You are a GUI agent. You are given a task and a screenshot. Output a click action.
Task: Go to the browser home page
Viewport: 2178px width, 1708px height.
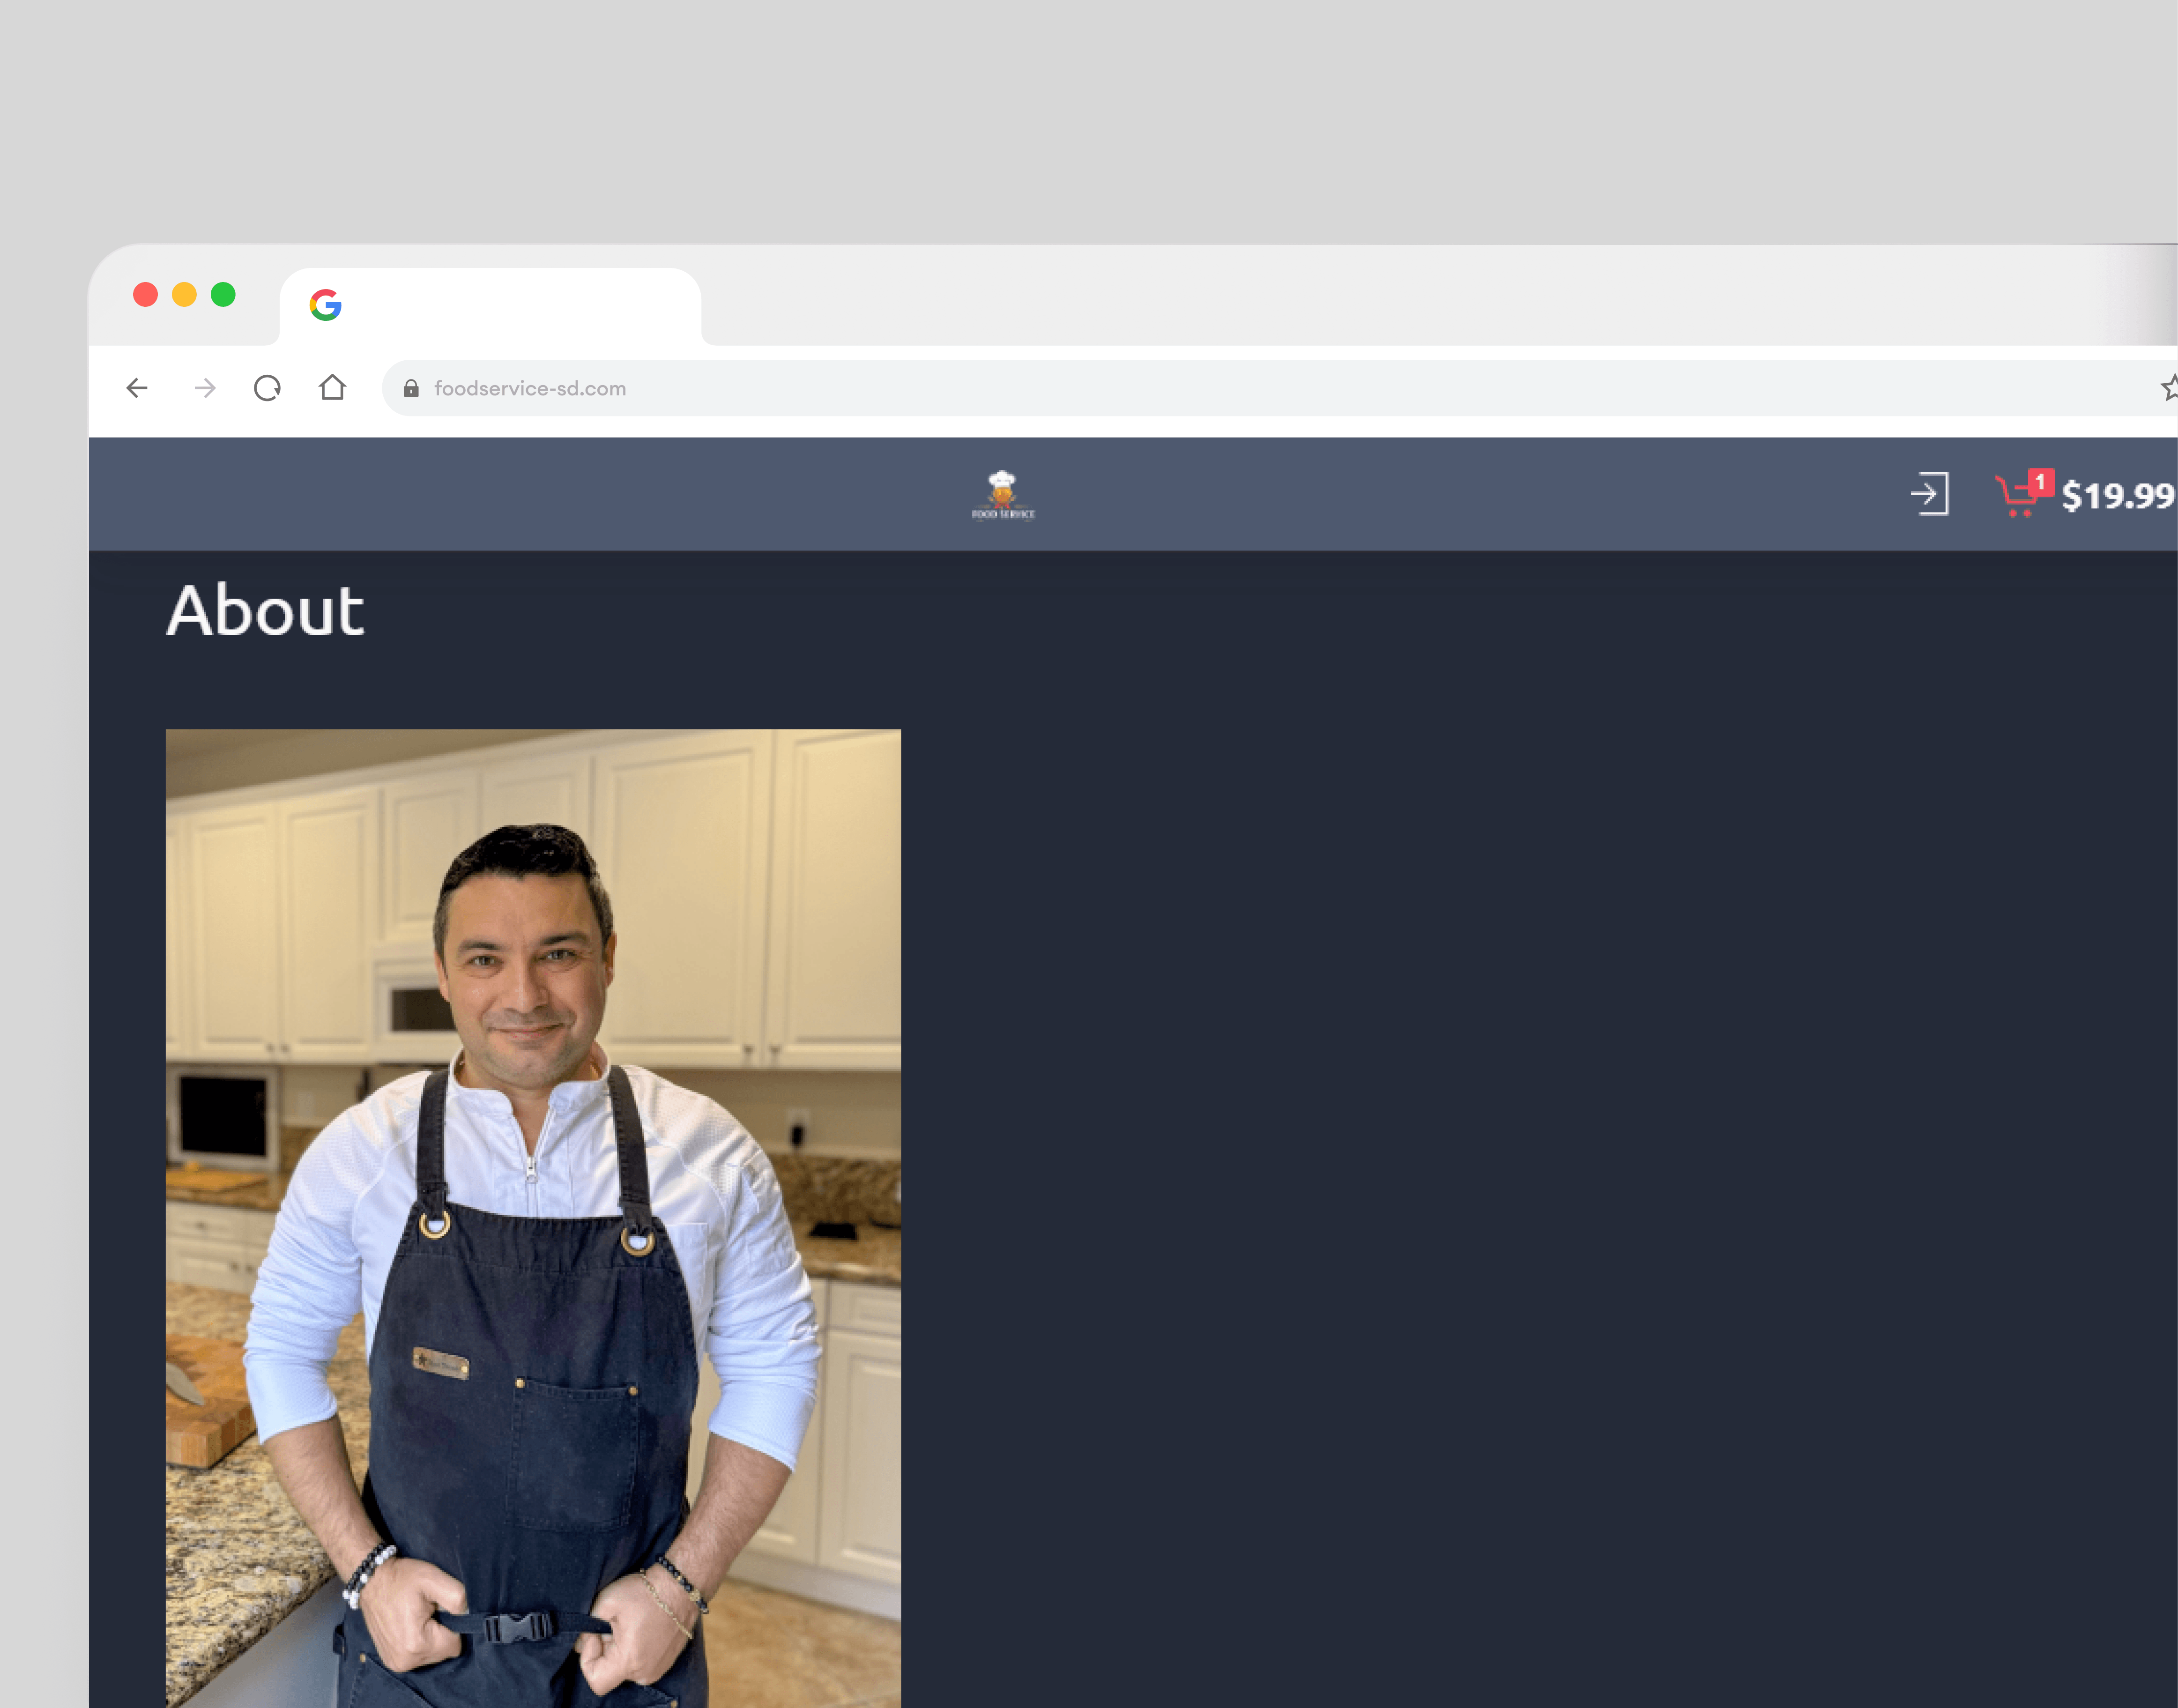tap(332, 388)
